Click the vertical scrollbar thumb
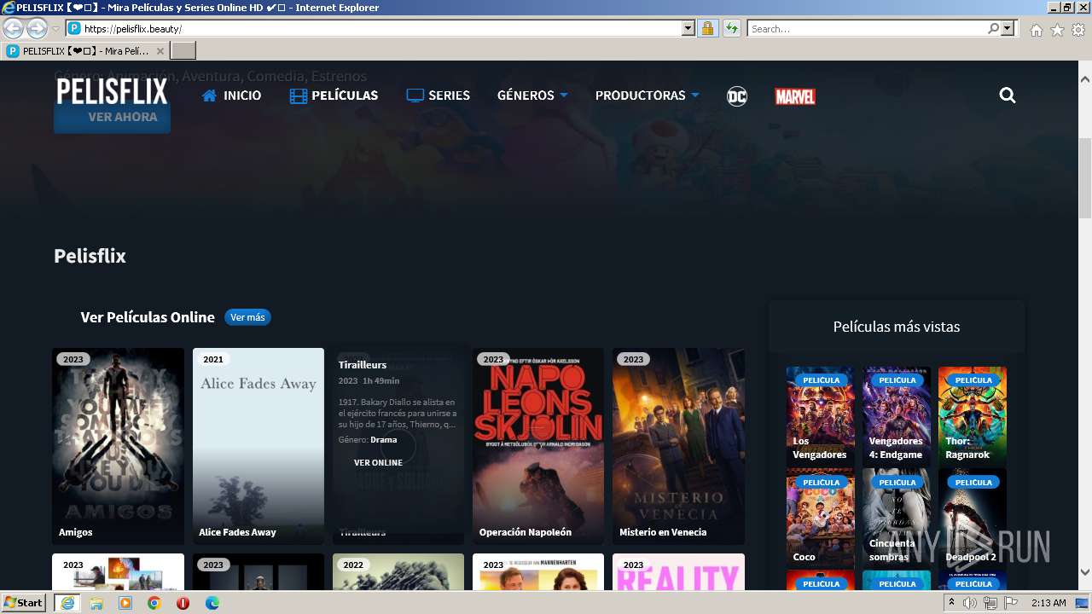 coord(1085,178)
